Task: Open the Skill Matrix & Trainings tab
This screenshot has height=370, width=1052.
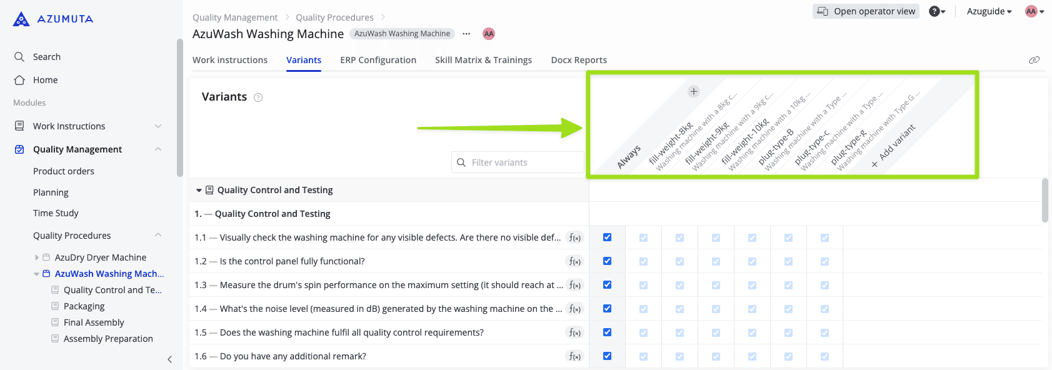Action: [x=483, y=60]
